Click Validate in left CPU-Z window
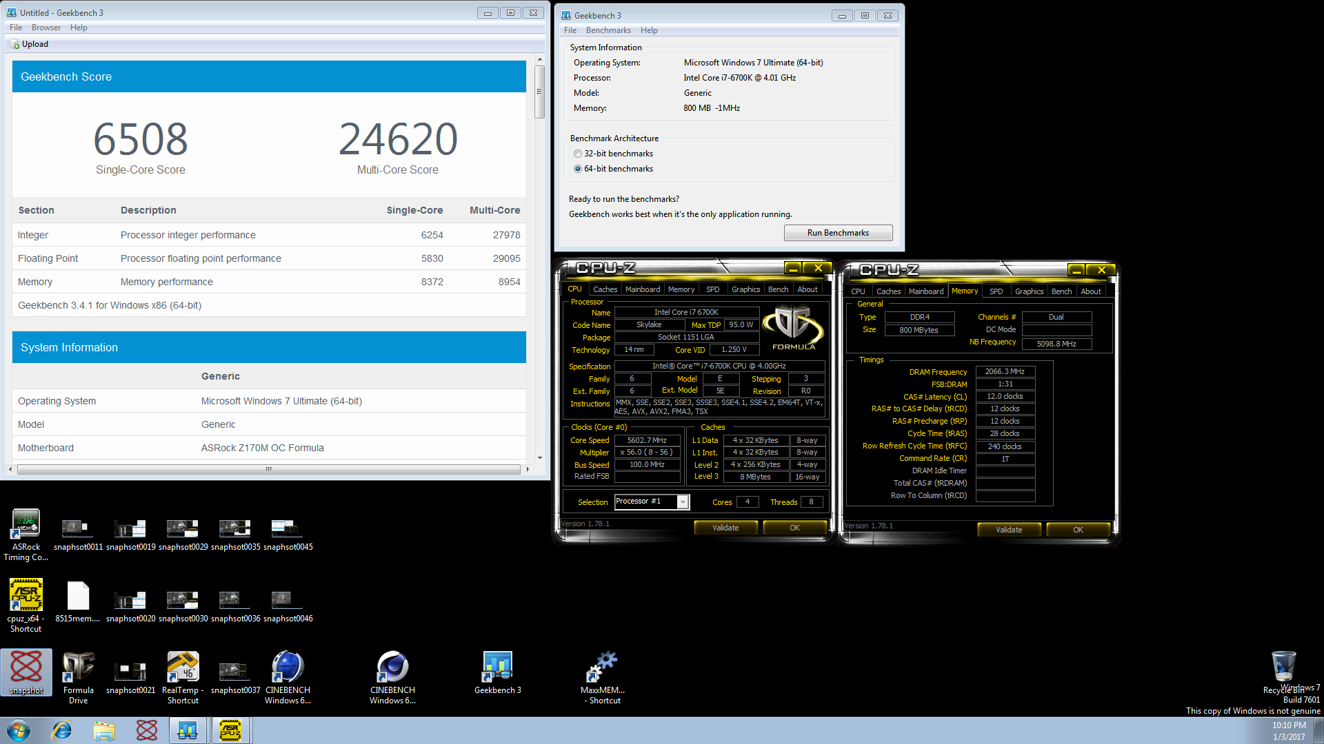Viewport: 1324px width, 744px height. pyautogui.click(x=725, y=528)
